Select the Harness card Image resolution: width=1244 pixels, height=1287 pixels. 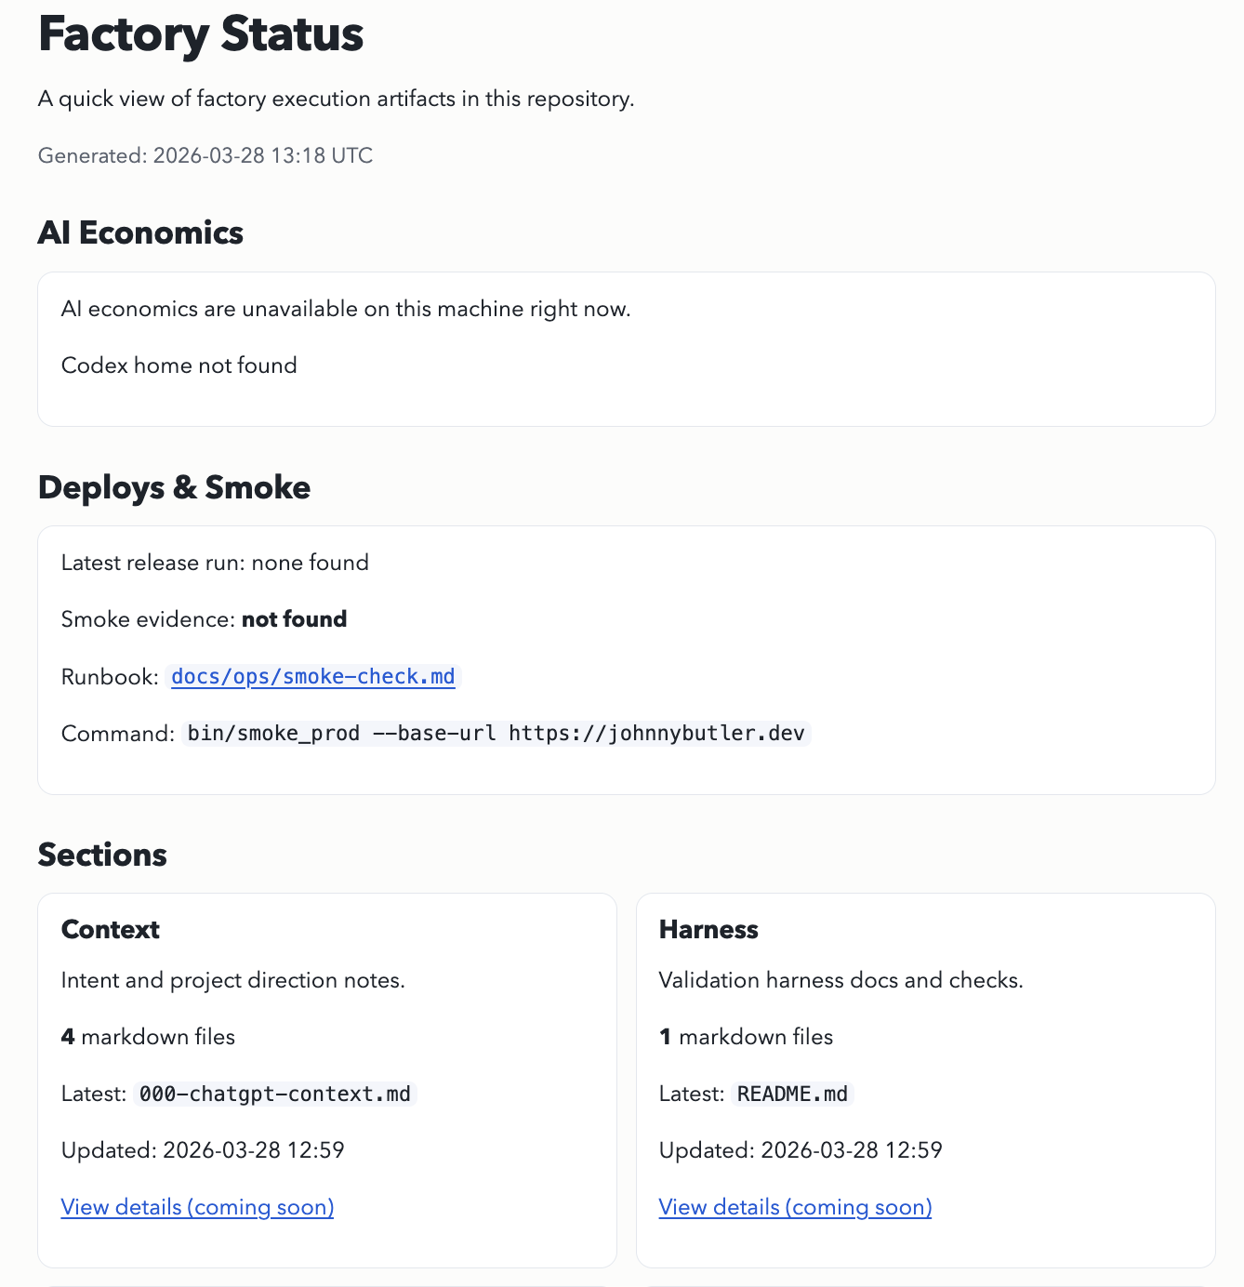point(926,1079)
